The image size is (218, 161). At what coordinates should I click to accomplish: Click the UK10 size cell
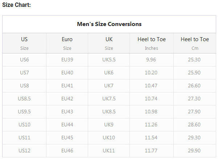pyautogui.click(x=109, y=138)
